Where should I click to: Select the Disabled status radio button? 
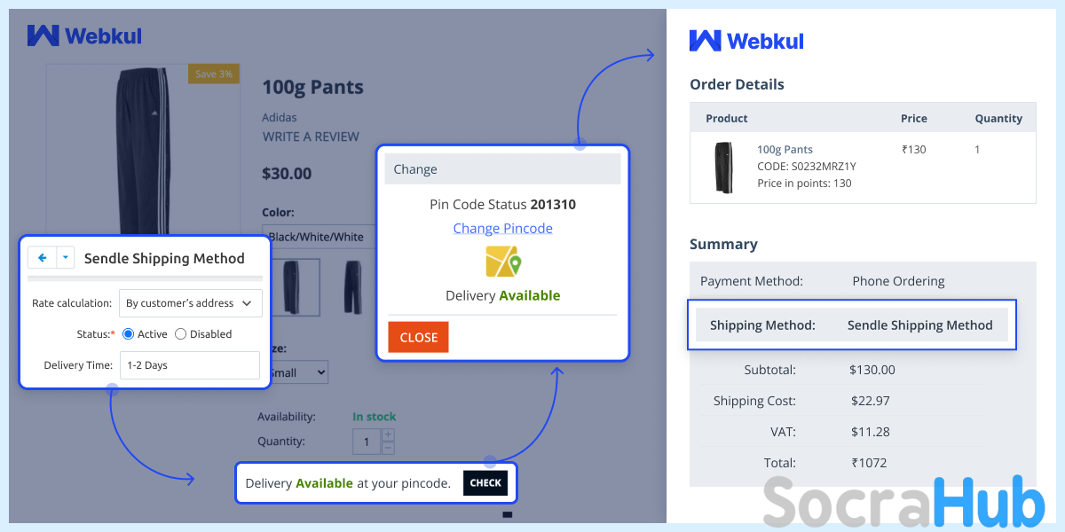(181, 334)
